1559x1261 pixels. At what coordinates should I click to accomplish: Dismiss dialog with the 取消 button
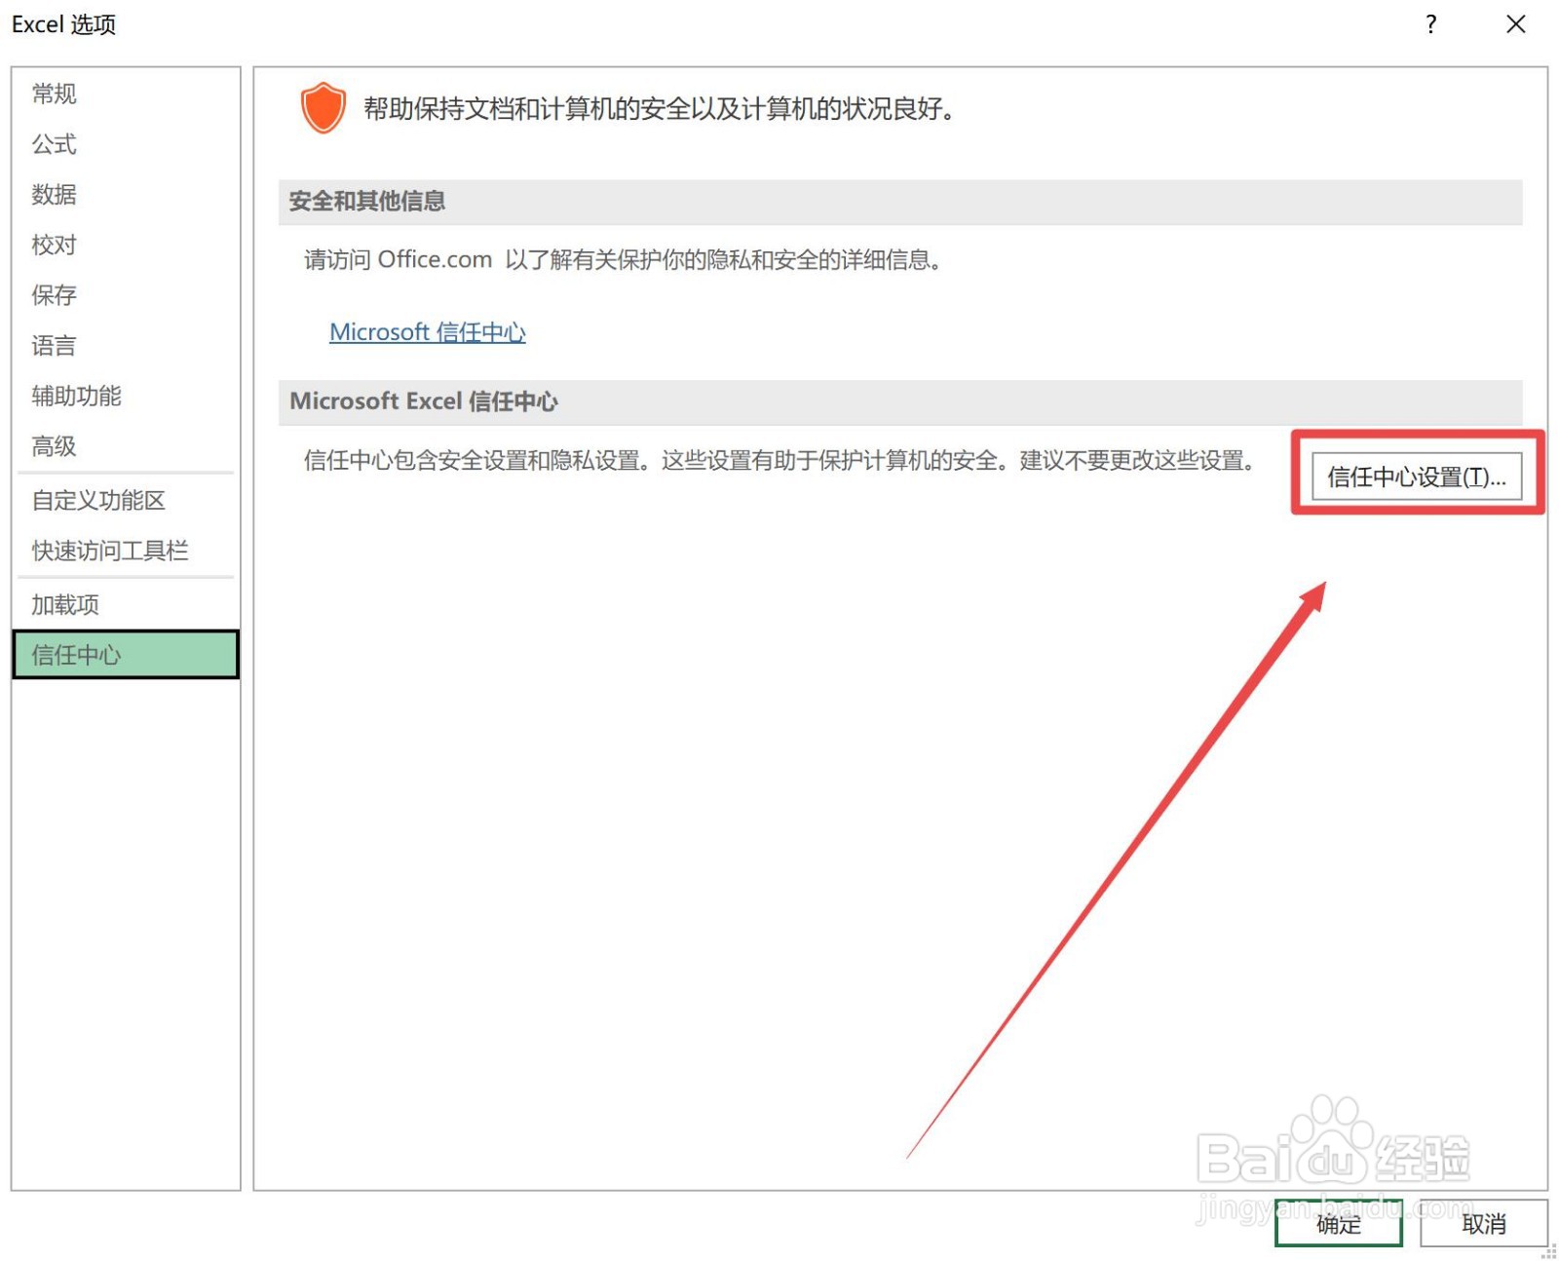coord(1483,1224)
